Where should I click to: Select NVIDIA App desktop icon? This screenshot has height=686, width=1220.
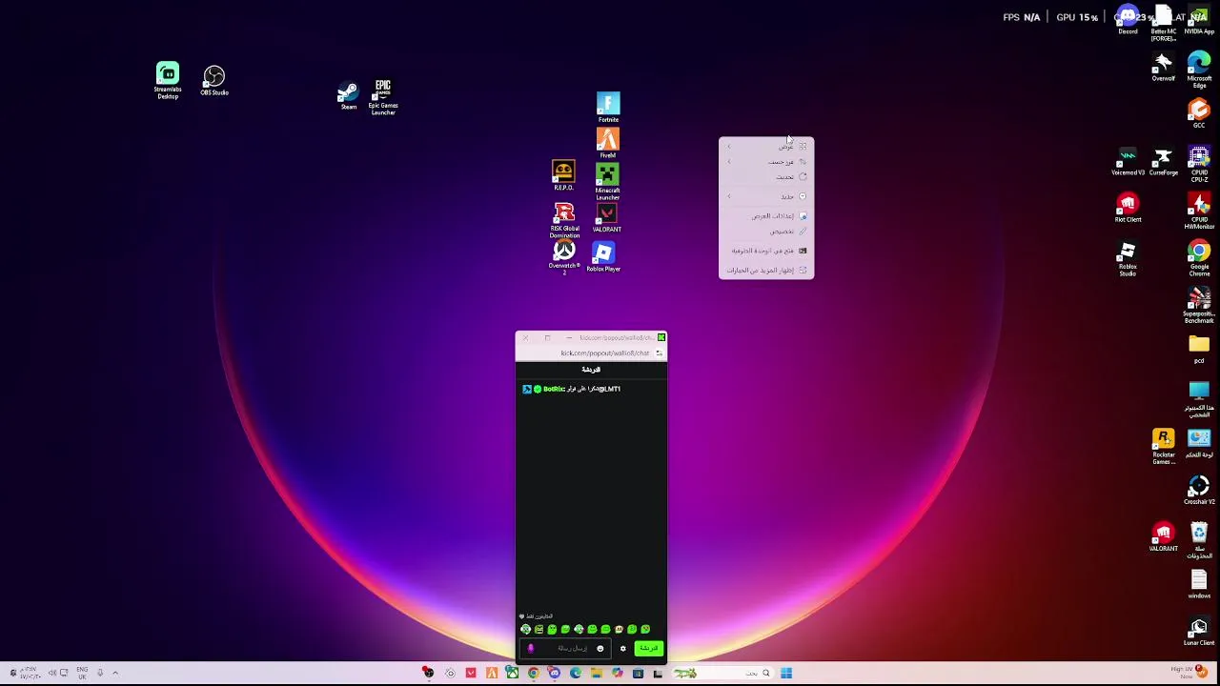point(1199,20)
